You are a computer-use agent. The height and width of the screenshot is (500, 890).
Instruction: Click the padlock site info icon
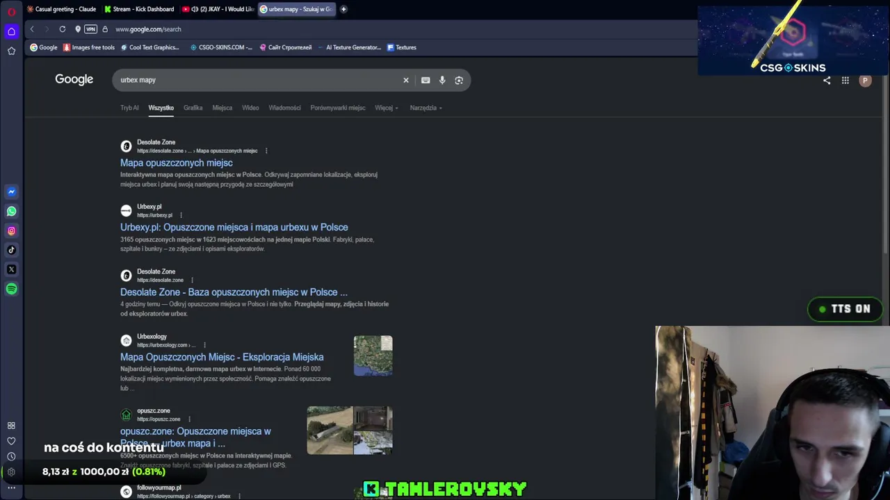coord(105,29)
